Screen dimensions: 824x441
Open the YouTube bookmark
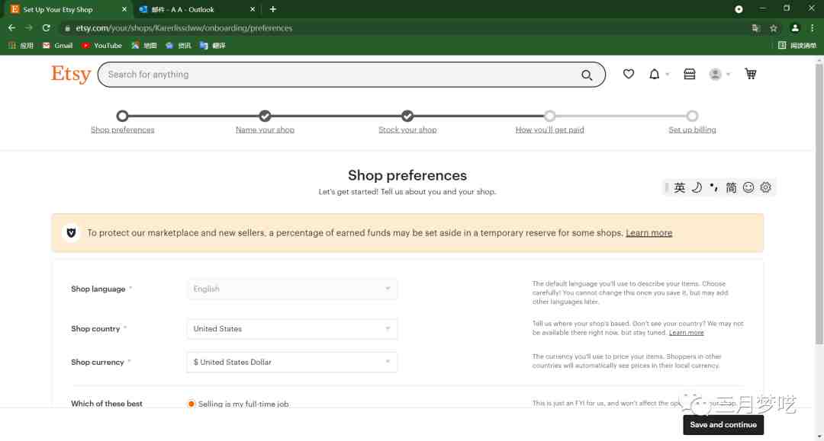pos(101,46)
